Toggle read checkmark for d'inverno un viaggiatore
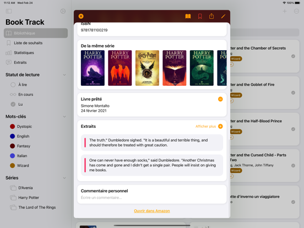Screen dimensions: 304x228 click(x=293, y=202)
